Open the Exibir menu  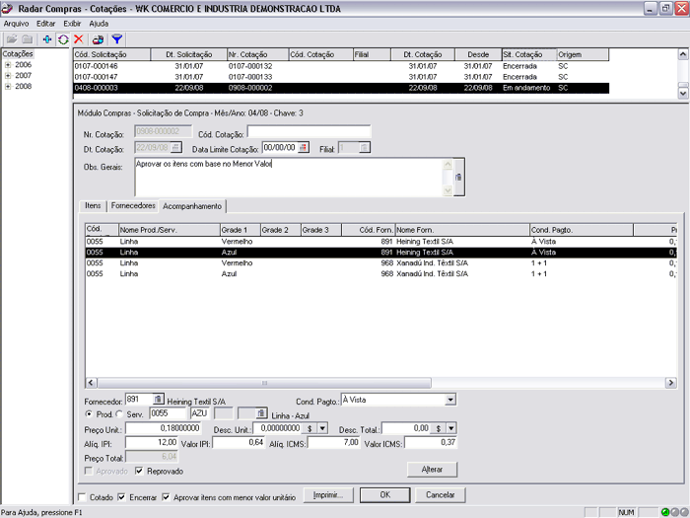point(72,22)
